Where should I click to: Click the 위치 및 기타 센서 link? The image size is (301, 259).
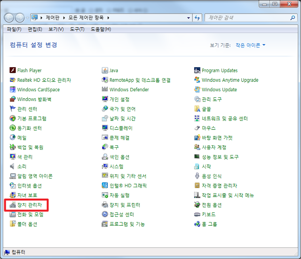[128, 176]
